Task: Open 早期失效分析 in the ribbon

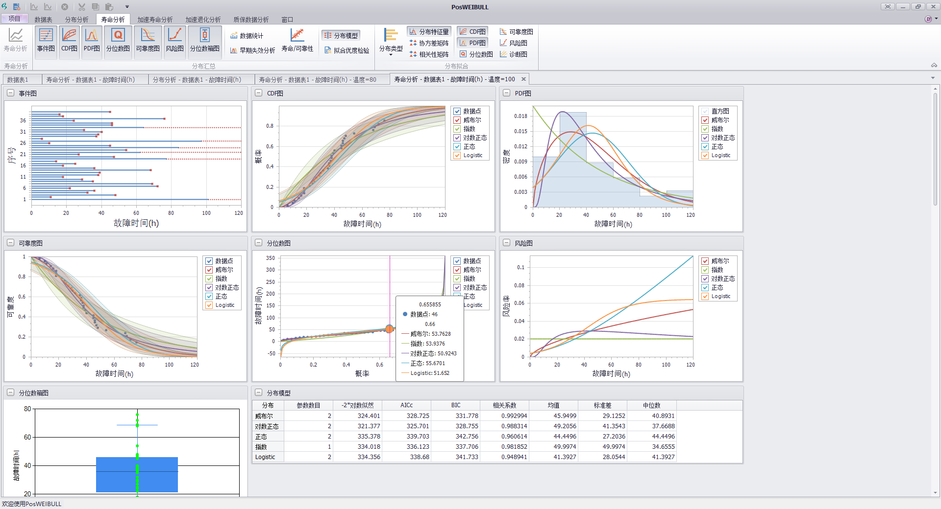Action: 252,50
